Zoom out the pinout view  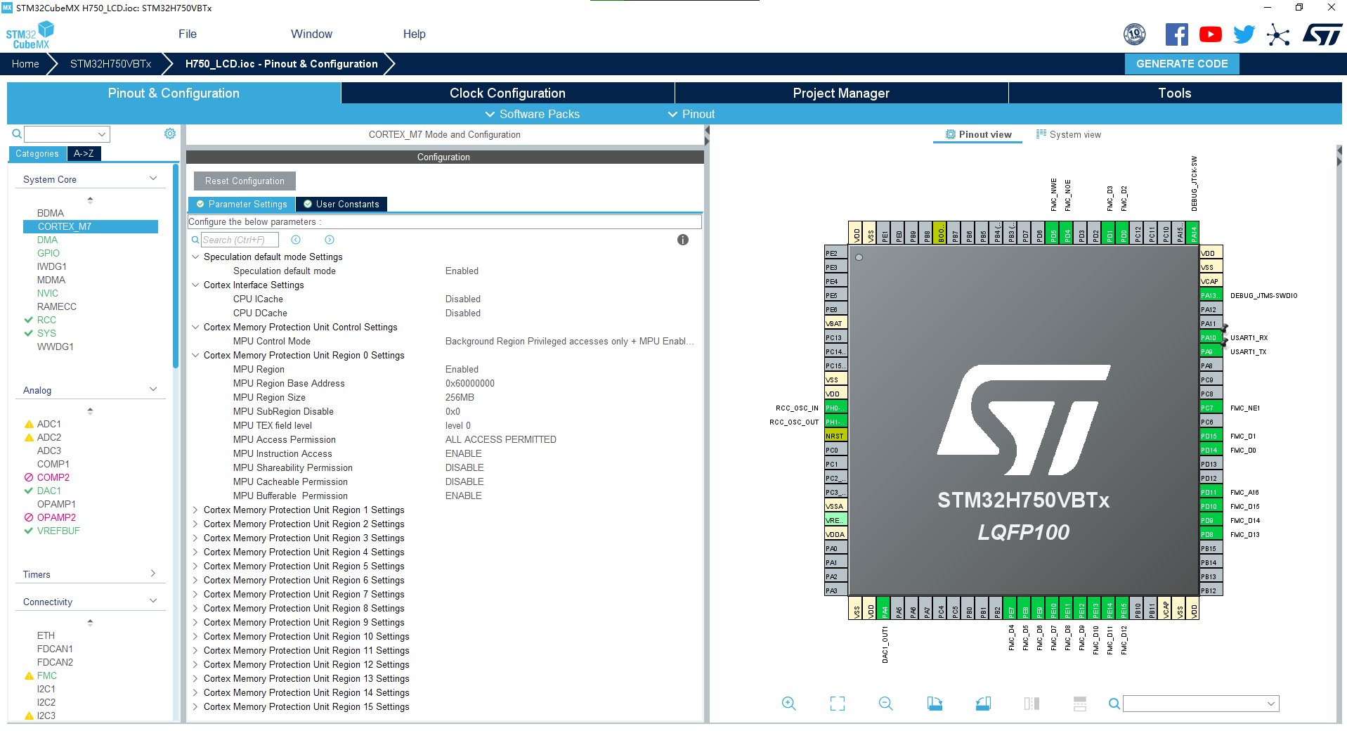(885, 703)
